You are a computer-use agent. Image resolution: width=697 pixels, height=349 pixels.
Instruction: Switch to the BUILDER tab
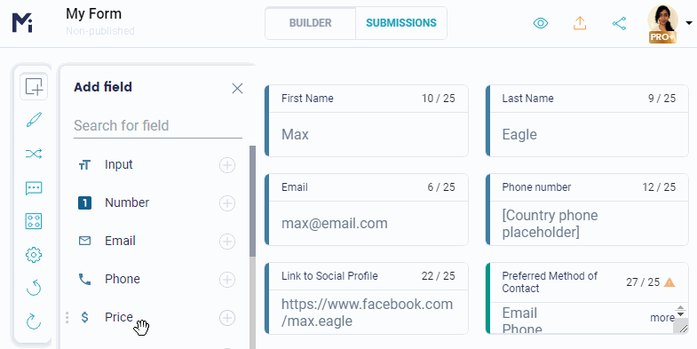(x=310, y=23)
